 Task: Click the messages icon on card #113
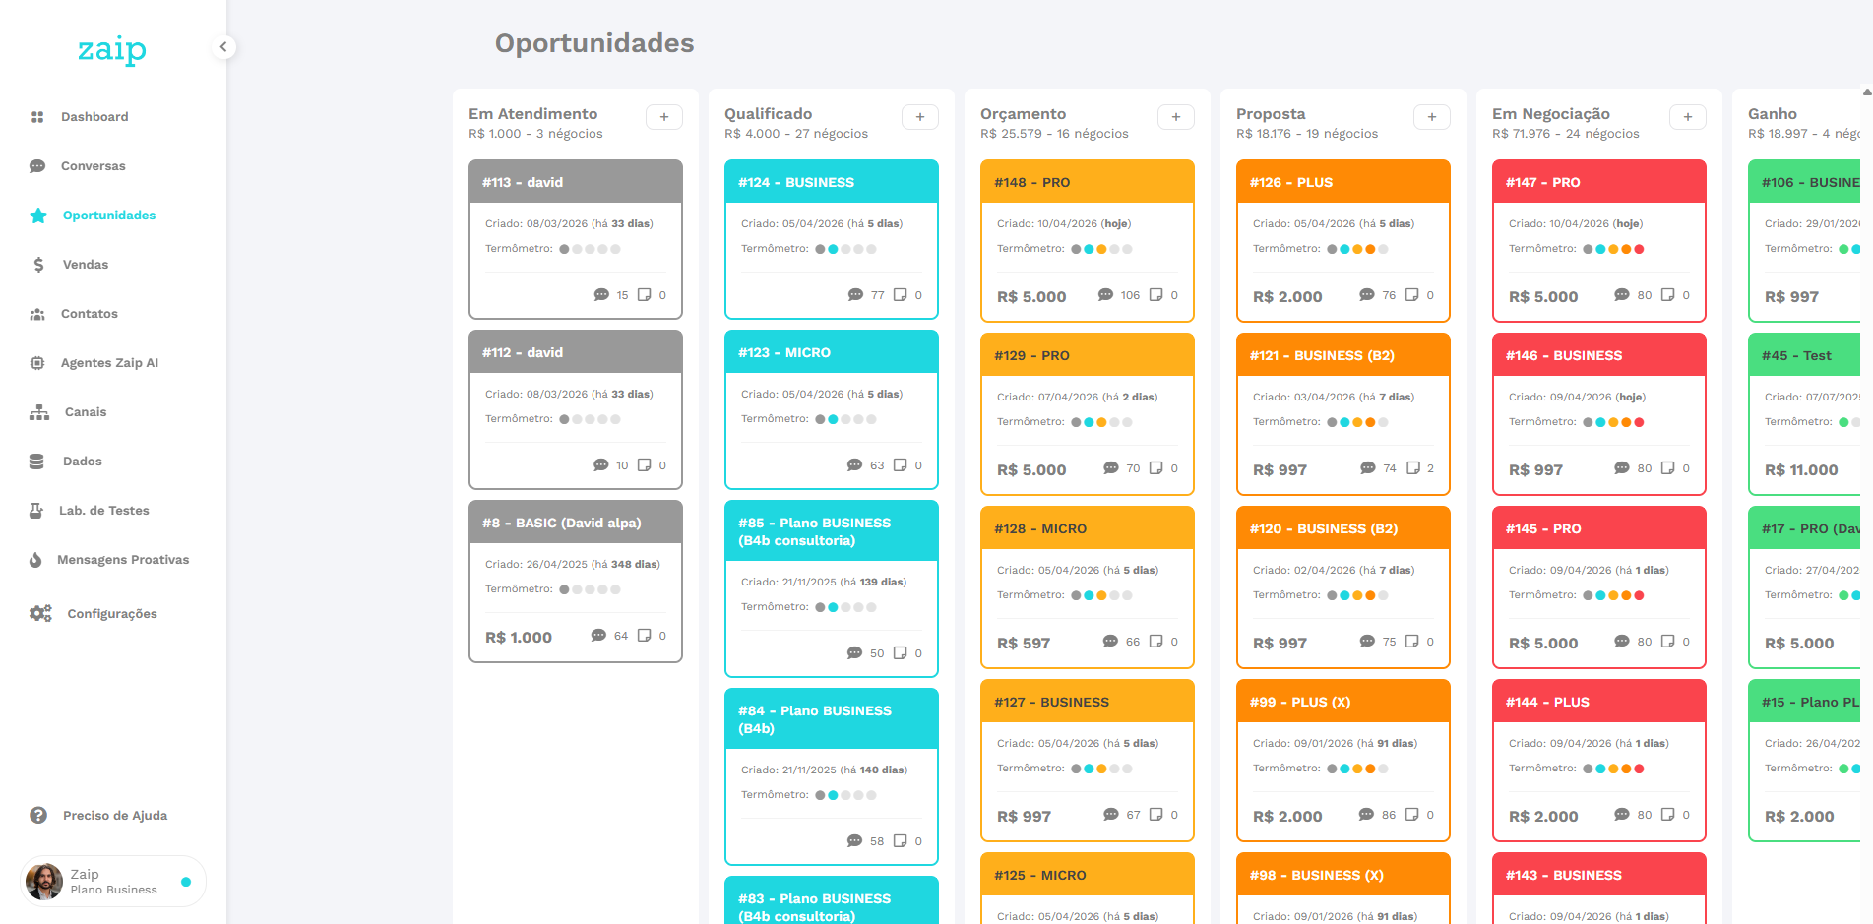tap(601, 295)
